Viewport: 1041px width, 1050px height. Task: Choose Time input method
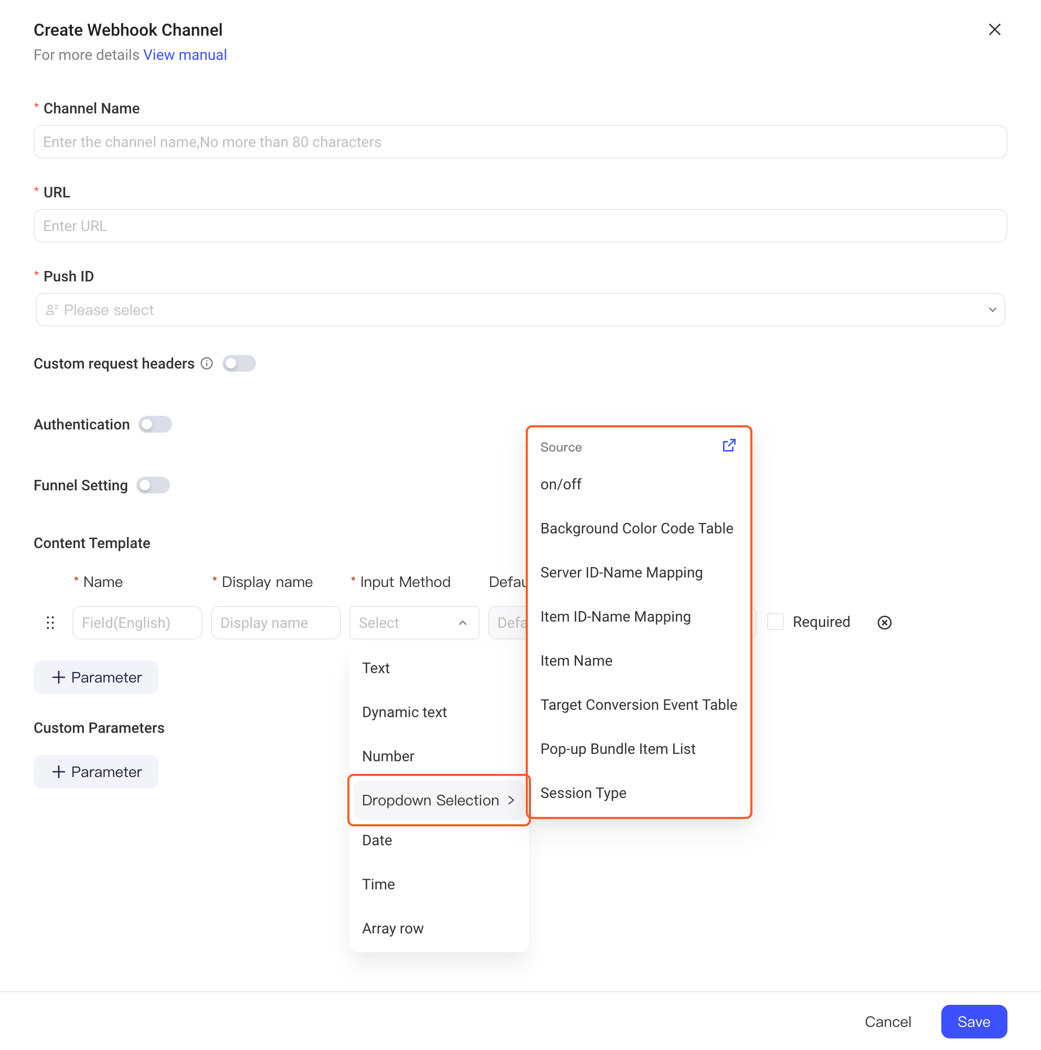click(x=439, y=884)
